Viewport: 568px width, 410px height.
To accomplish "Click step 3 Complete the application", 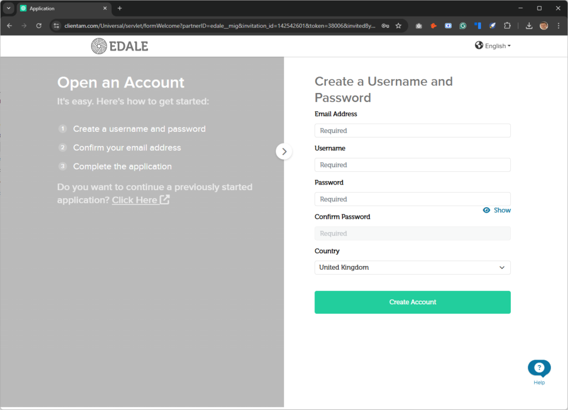I will tap(115, 166).
